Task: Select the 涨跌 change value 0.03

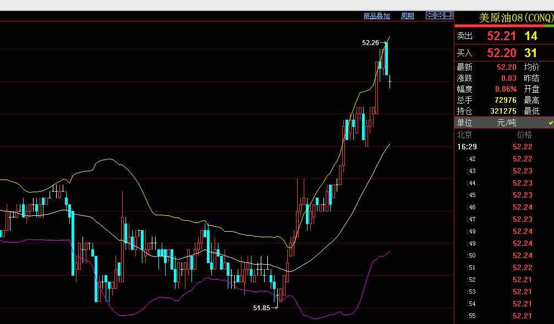Action: (509, 78)
